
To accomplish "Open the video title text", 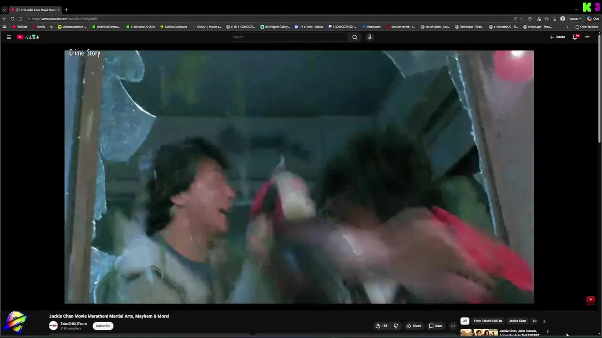I will pyautogui.click(x=109, y=316).
